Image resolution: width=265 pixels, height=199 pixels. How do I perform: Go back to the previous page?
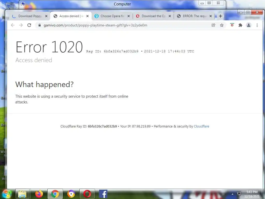click(x=13, y=25)
